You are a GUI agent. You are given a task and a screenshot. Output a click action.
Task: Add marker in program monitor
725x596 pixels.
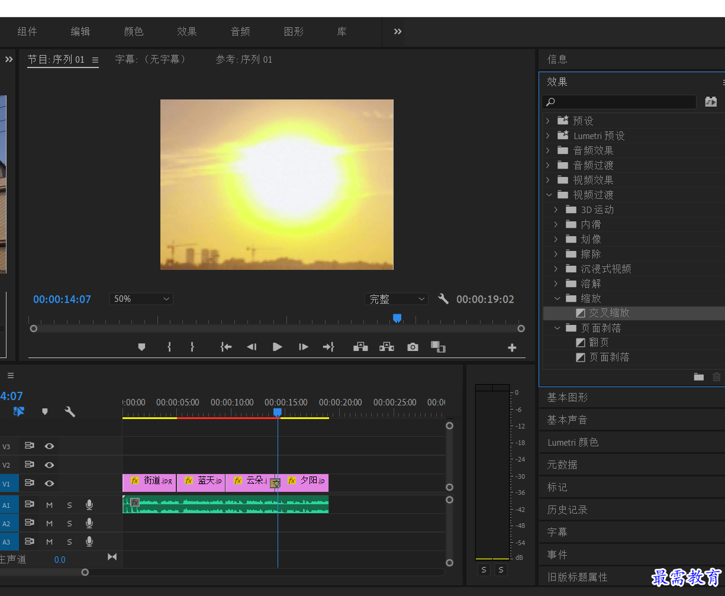141,347
